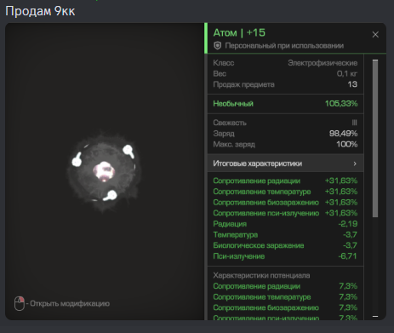Click the Атом artifact image
Image resolution: width=394 pixels, height=333 pixels.
coord(104,172)
